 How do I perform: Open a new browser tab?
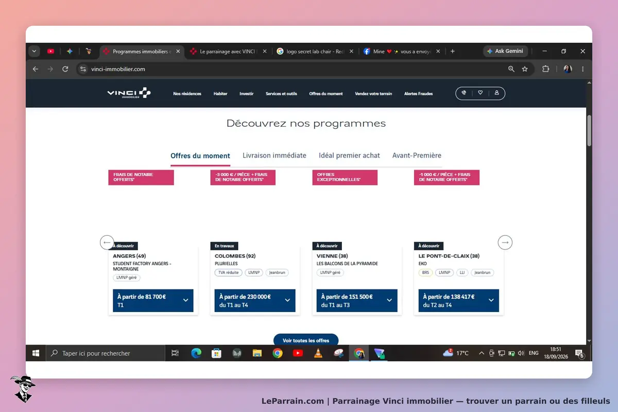(453, 51)
